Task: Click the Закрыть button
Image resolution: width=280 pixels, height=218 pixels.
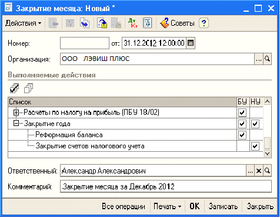Action: coord(260,206)
